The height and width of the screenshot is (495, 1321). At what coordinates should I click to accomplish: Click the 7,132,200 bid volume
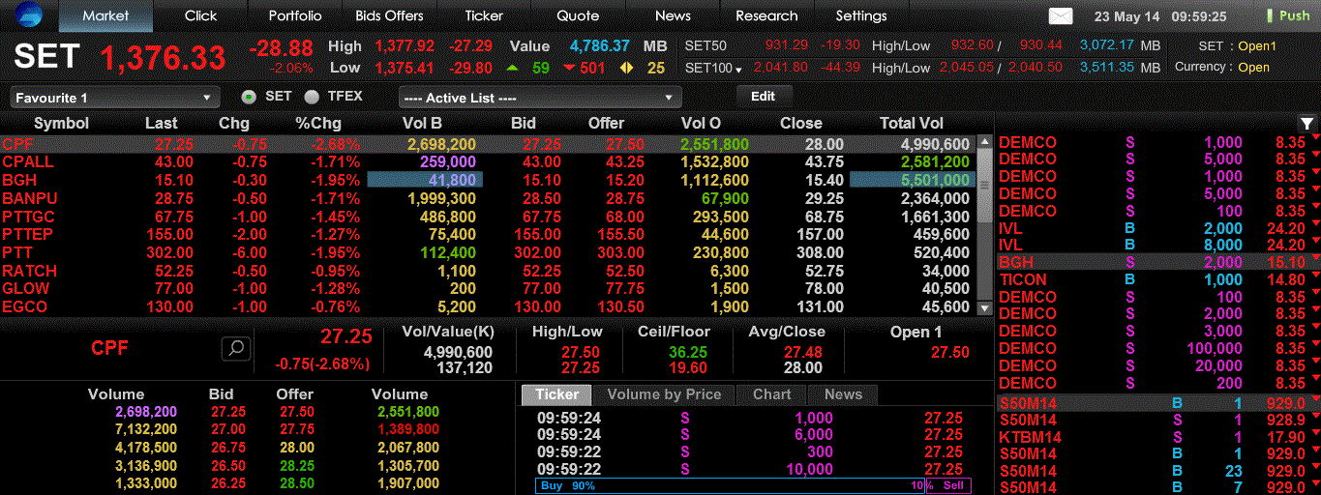145,429
